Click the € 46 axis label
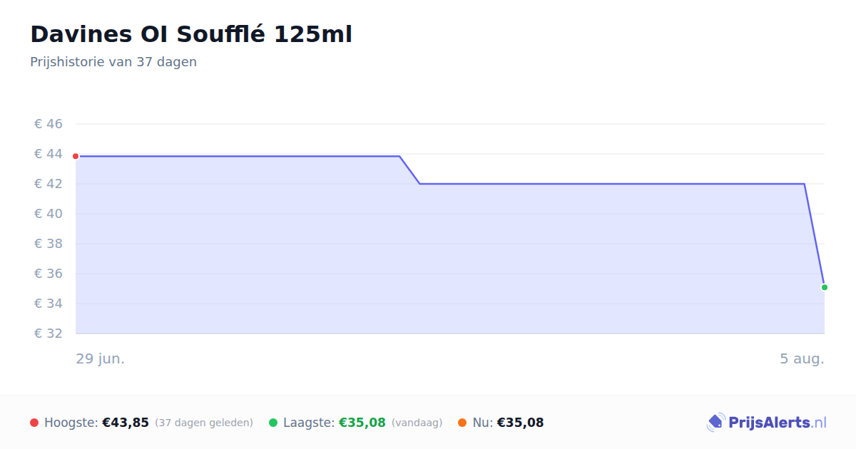The image size is (856, 449). [x=49, y=124]
